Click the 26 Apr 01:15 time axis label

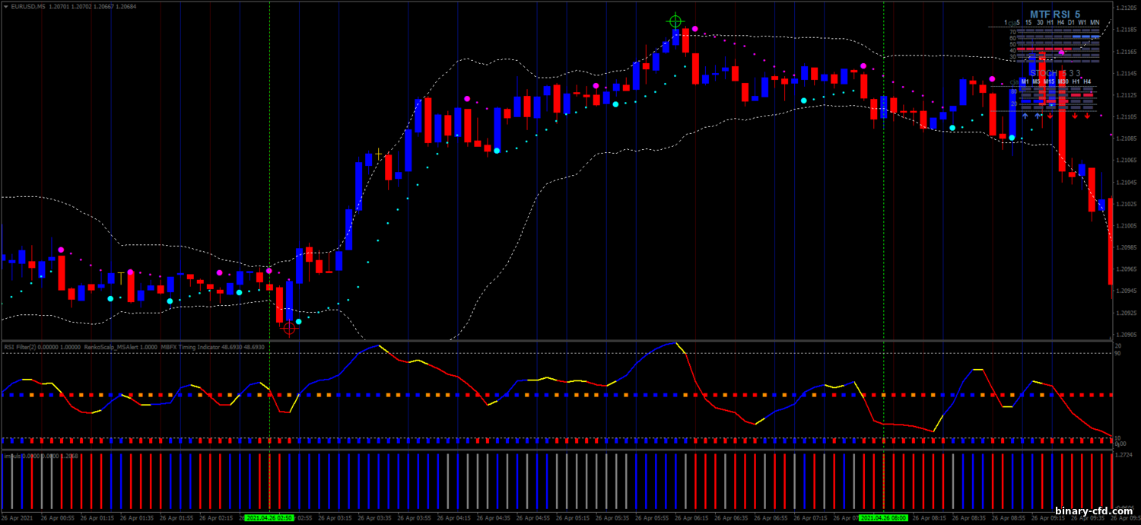pos(98,518)
